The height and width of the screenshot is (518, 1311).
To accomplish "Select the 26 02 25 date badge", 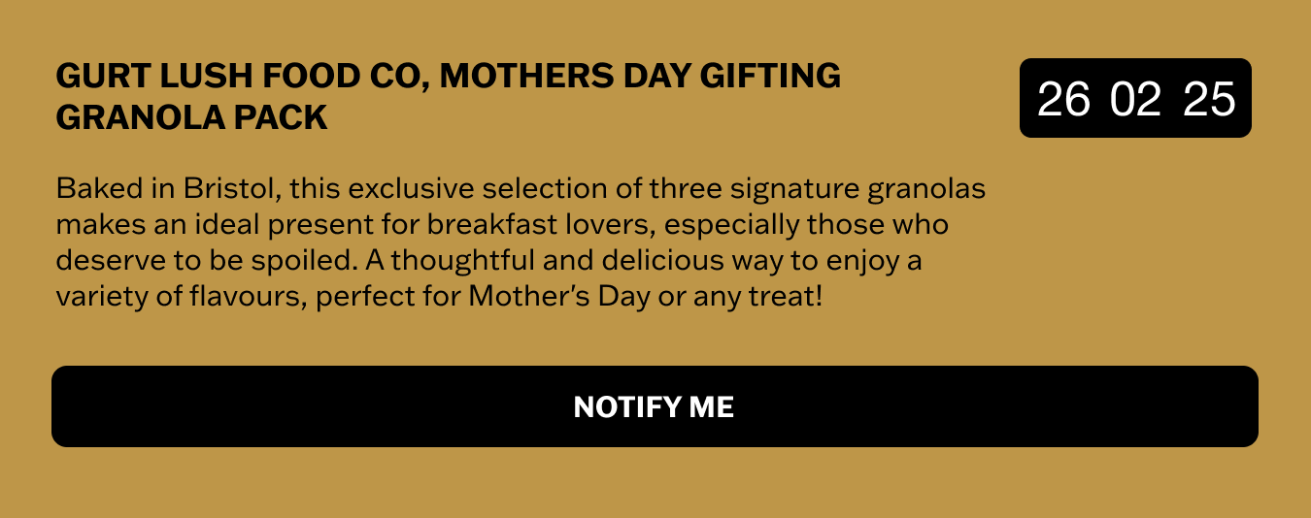I will click(1135, 98).
